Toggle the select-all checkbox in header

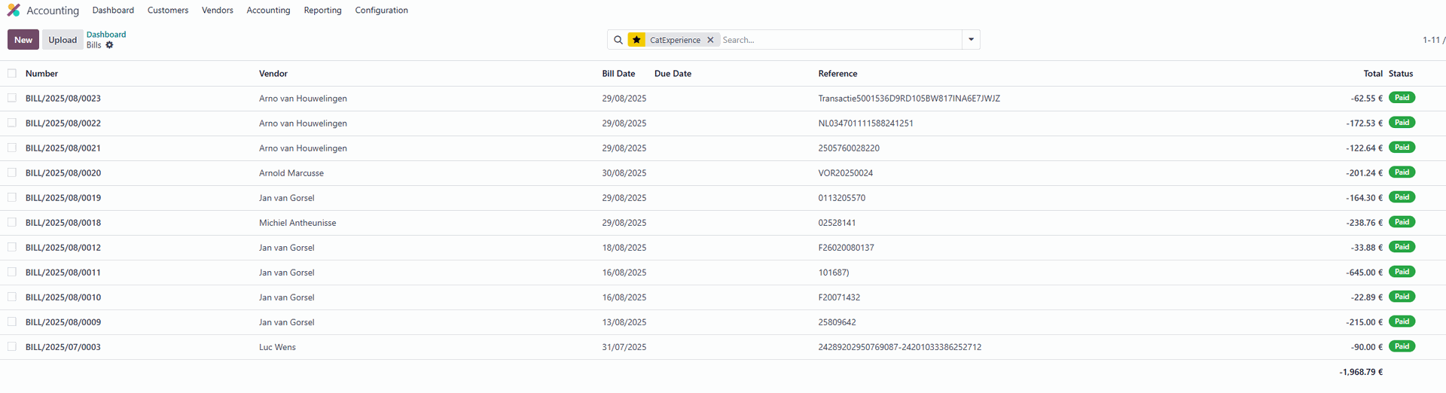click(x=12, y=74)
